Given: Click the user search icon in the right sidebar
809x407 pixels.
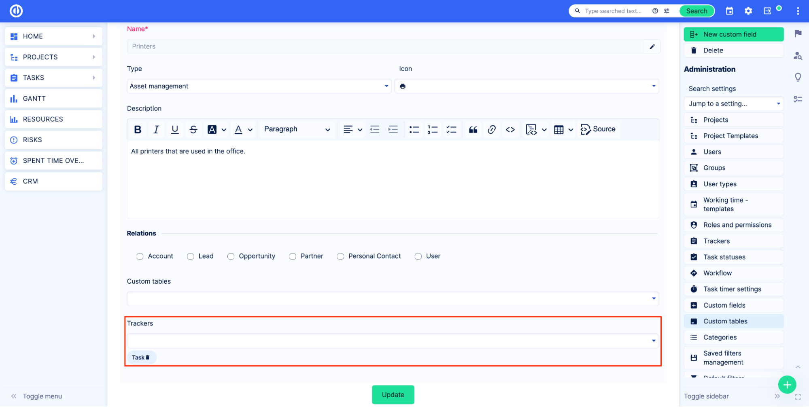Looking at the screenshot, I should (797, 56).
